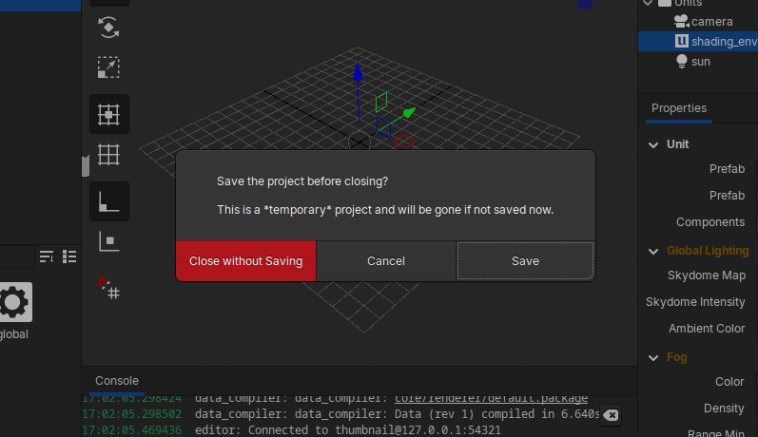Click the Cancel button in dialog

pos(386,261)
